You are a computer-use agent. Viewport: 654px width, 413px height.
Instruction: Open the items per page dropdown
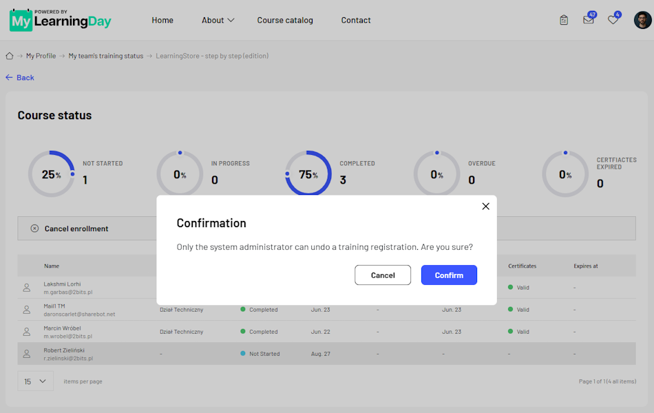pos(35,381)
